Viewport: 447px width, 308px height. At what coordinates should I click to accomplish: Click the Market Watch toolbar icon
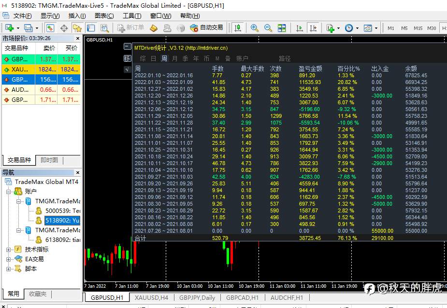click(x=50, y=28)
